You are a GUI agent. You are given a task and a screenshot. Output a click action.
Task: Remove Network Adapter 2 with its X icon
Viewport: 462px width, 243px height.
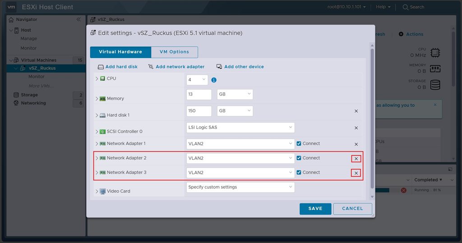pyautogui.click(x=356, y=158)
